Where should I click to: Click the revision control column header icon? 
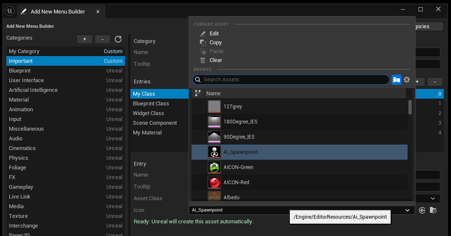click(x=197, y=93)
